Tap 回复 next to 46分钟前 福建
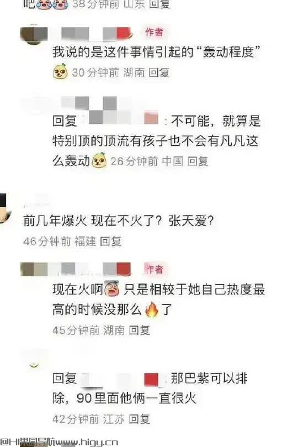Image resolution: width=282 pixels, height=447 pixels. (x=110, y=241)
